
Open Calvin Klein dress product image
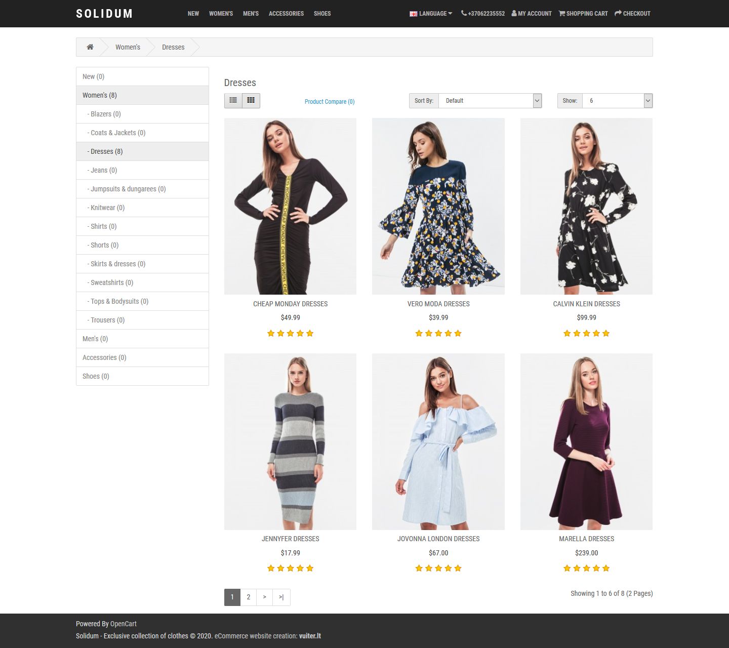(586, 207)
